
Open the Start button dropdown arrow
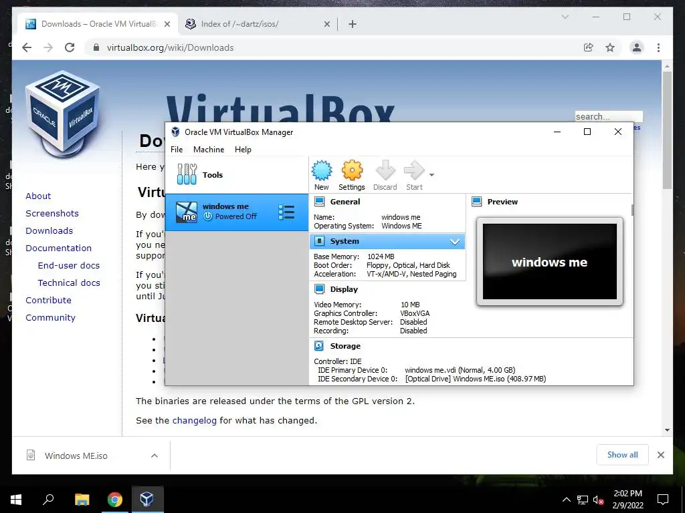(431, 175)
